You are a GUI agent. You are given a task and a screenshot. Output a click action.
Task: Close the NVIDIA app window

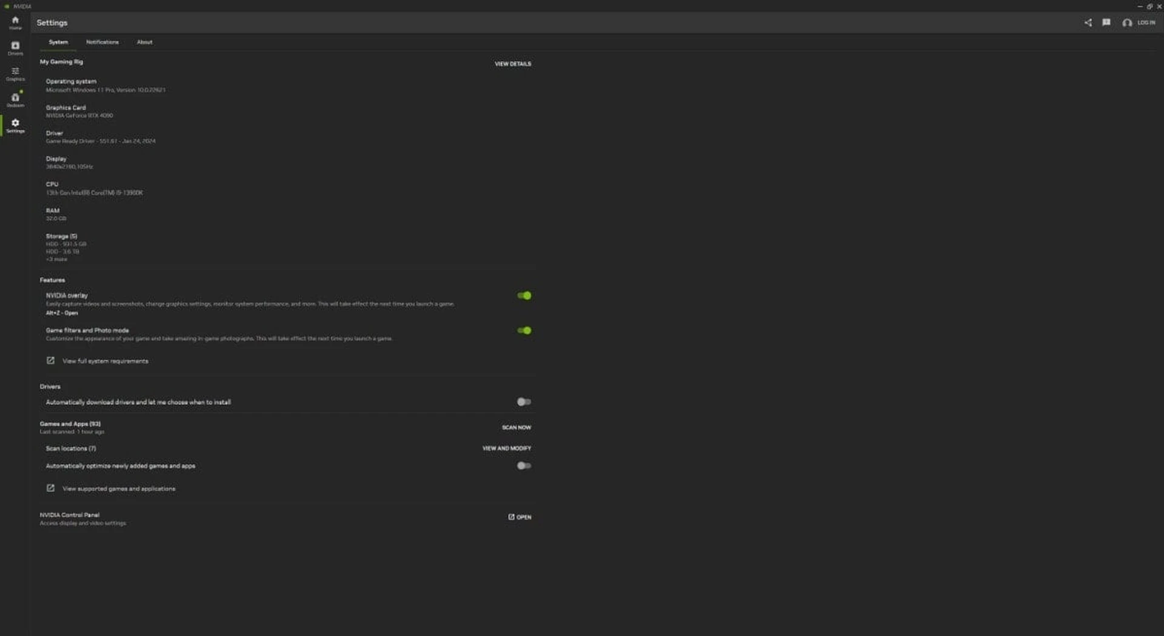tap(1159, 6)
